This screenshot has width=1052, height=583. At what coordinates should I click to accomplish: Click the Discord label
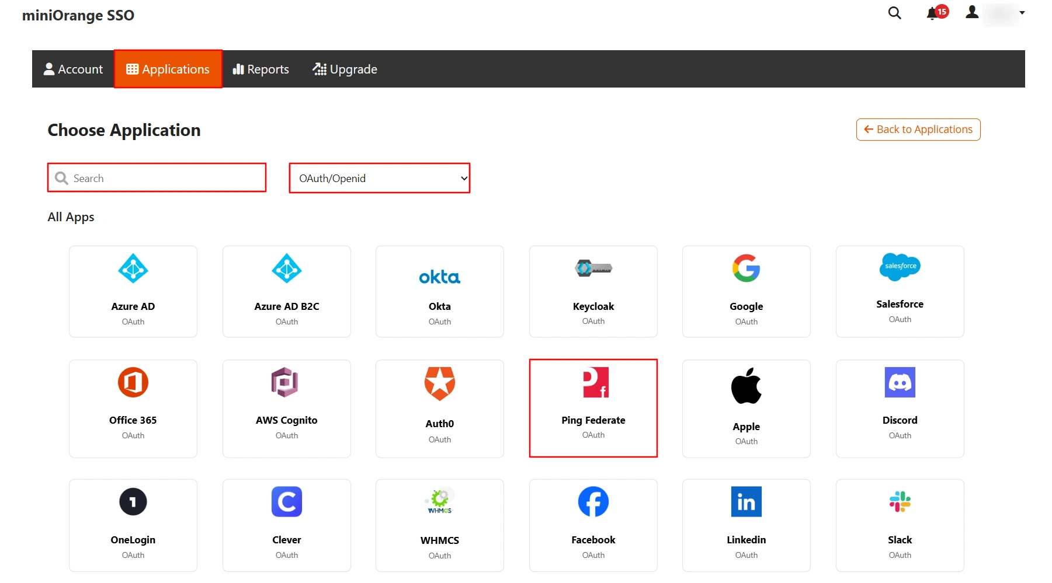tap(900, 420)
